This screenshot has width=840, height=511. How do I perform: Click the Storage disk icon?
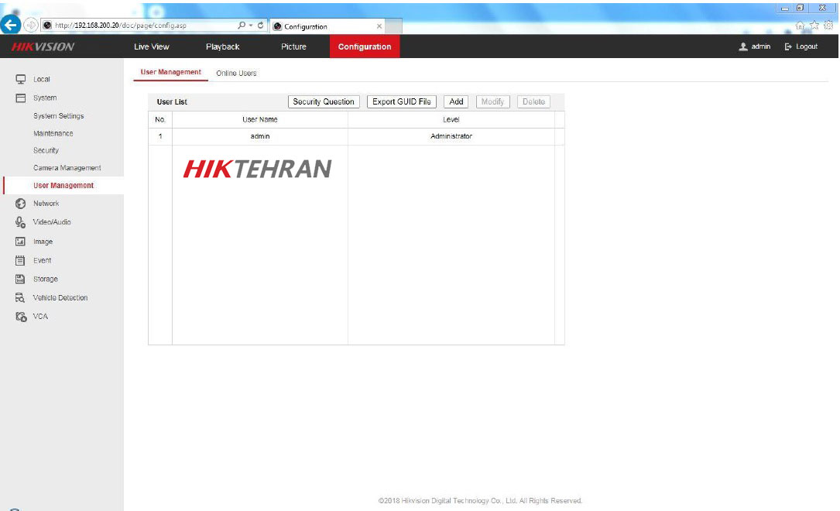[x=20, y=279]
